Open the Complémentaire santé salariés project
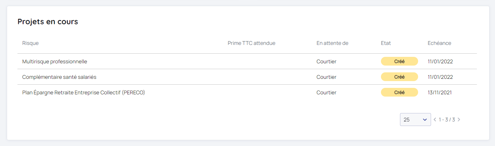This screenshot has height=146, width=495. (59, 77)
